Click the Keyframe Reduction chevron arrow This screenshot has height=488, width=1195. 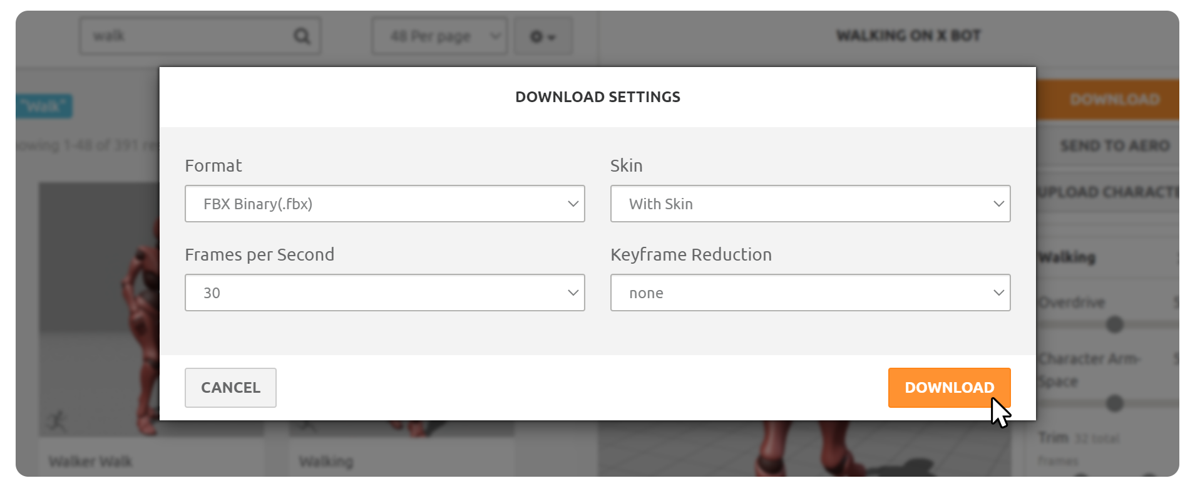tap(998, 293)
